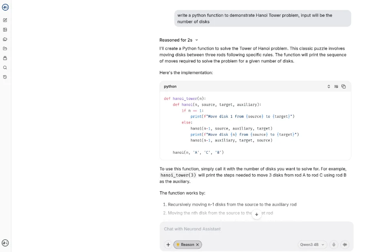Open the Neurond logo at sidebar top
The image size is (382, 252).
click(x=5, y=7)
